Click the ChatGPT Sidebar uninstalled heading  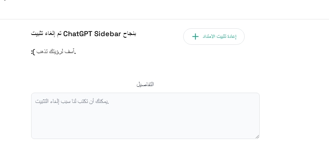coord(84,34)
